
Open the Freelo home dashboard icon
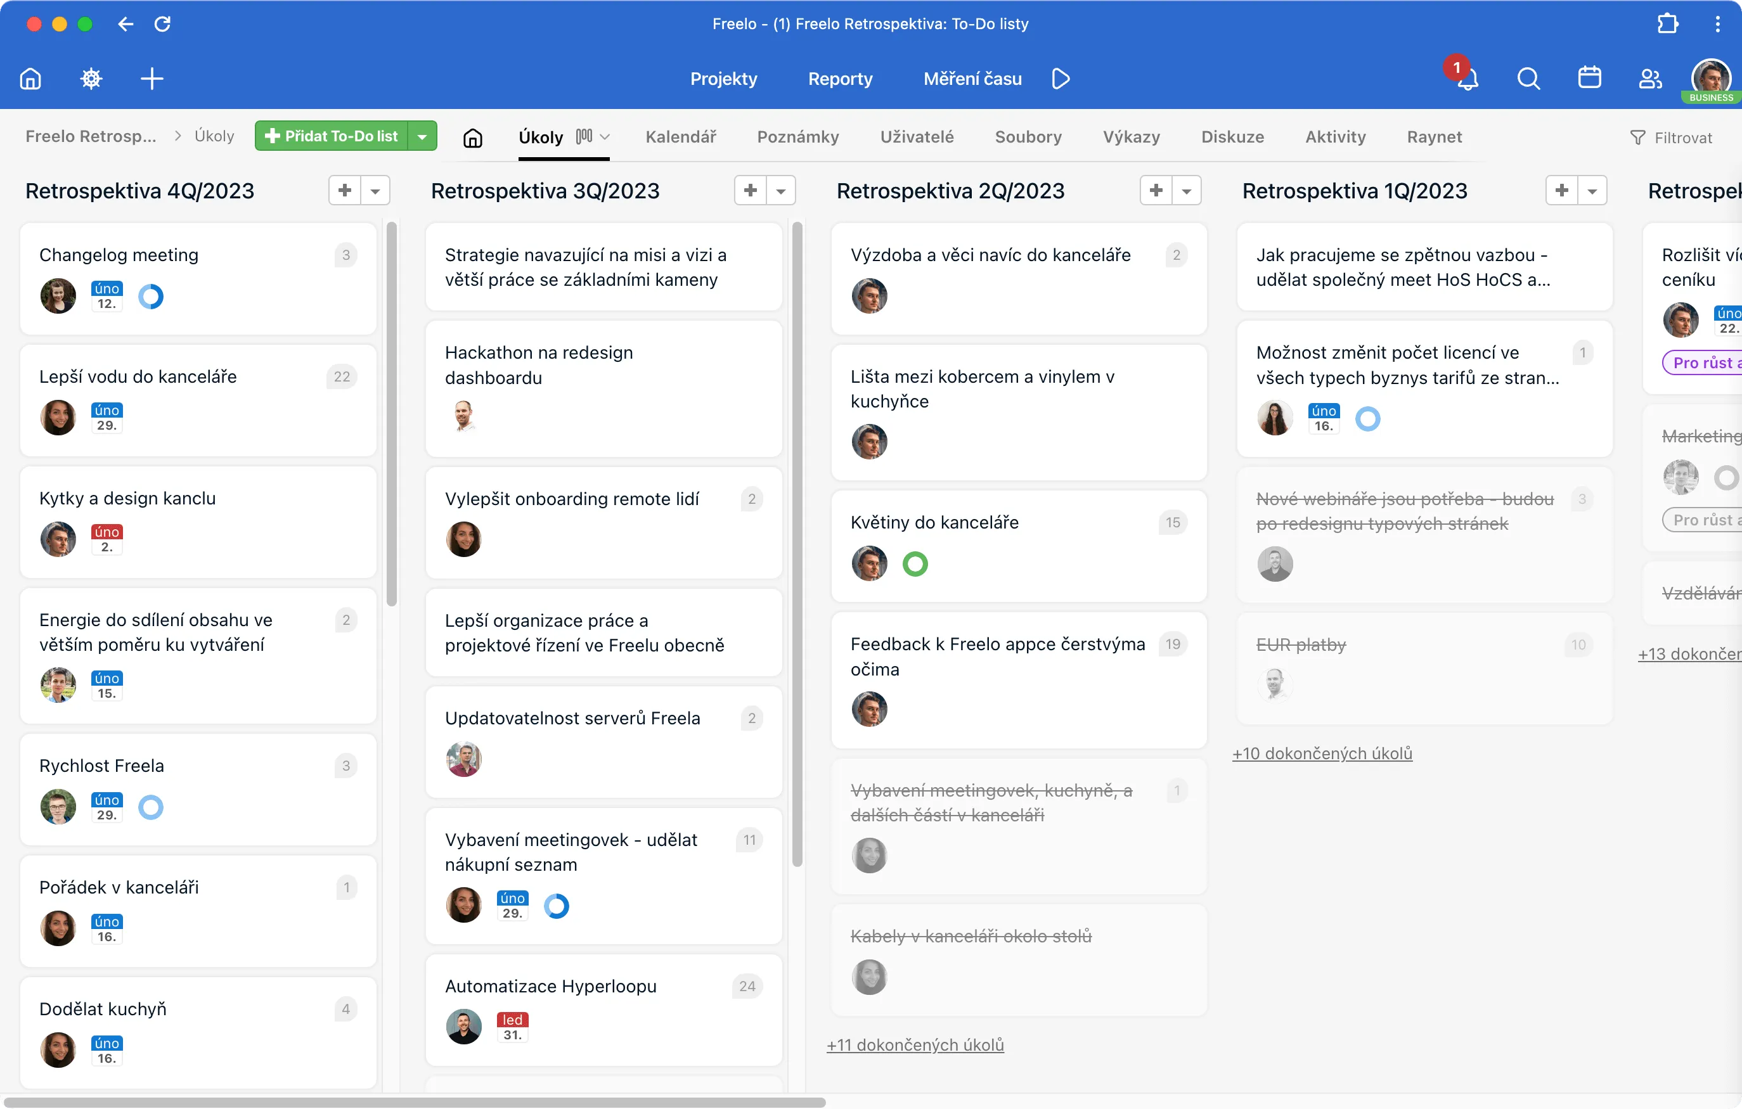[x=30, y=78]
